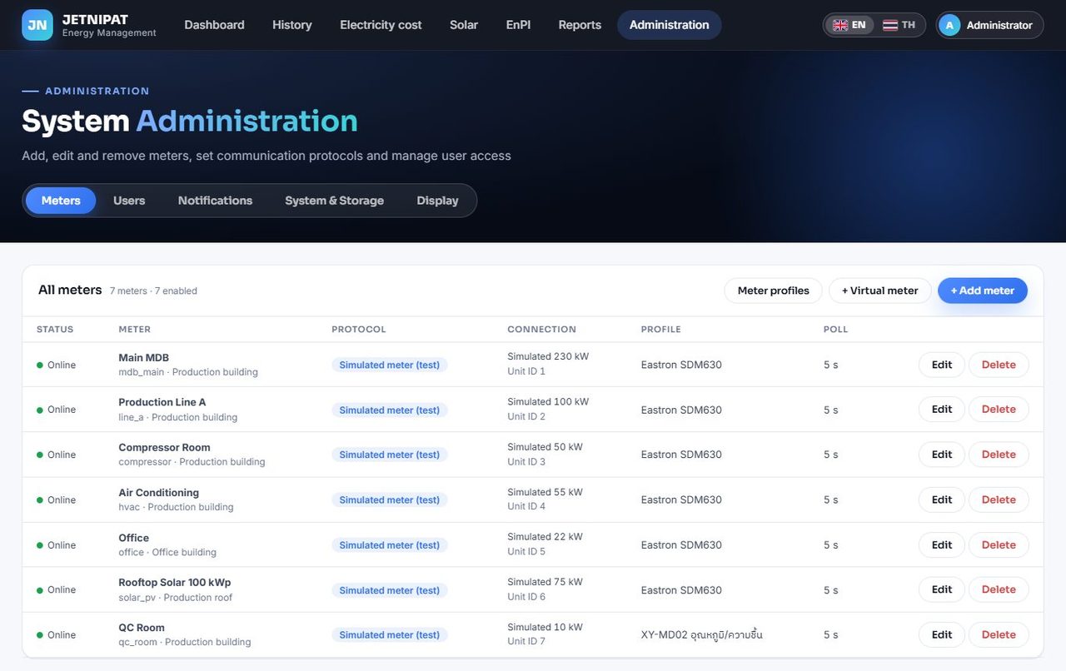Edit the Rooftop Solar 100 kWp meter
This screenshot has width=1066, height=671.
(942, 589)
